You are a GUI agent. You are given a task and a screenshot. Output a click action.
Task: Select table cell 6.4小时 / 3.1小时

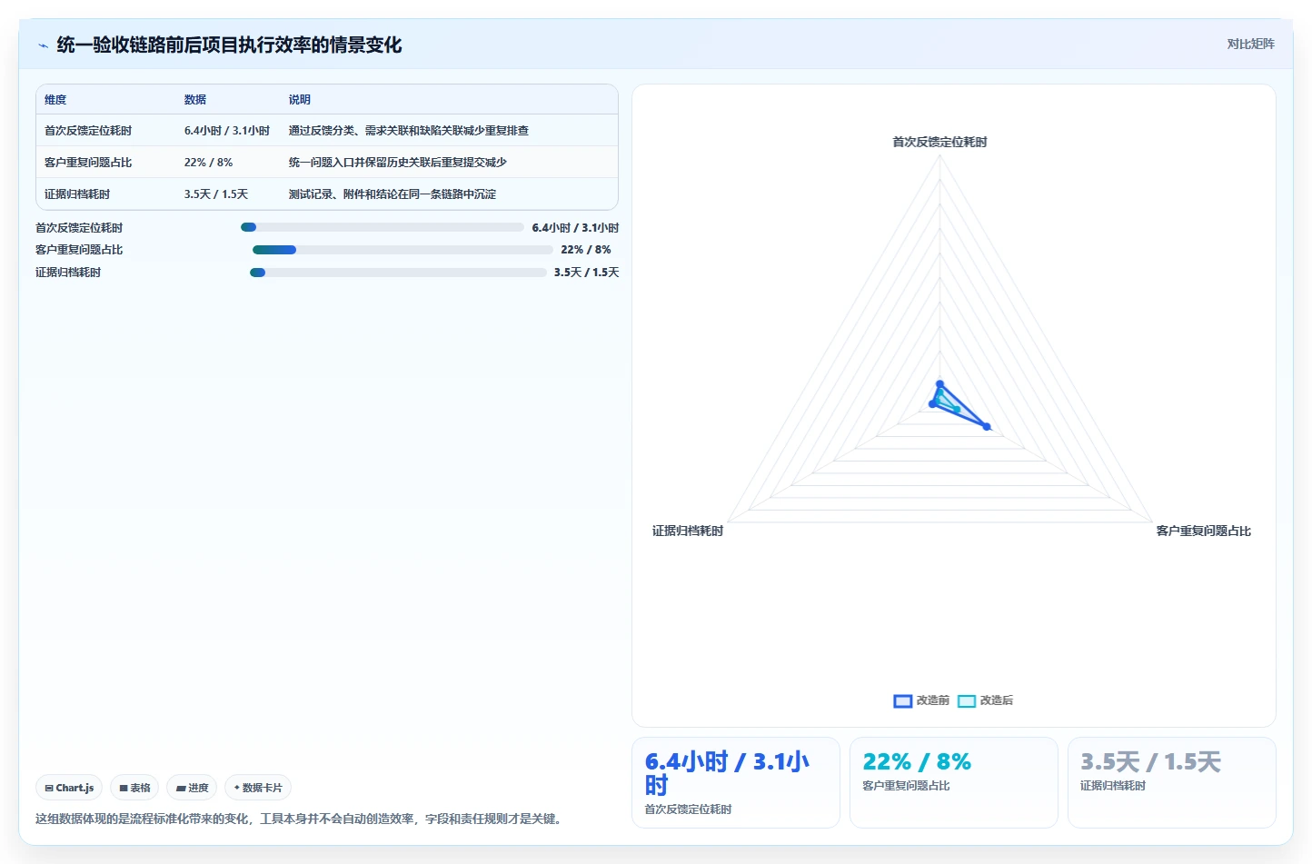point(227,131)
